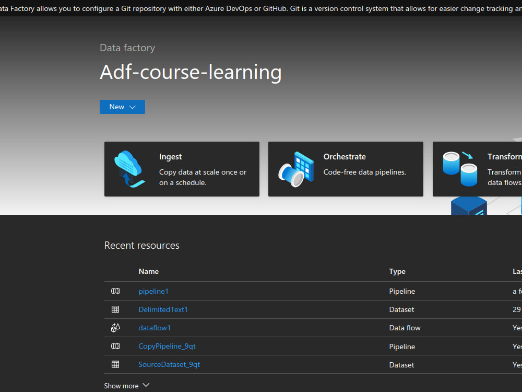Viewport: 522px width, 392px height.
Task: Click the Pipeline type cell for CopyPipeline_9qt
Action: tap(402, 347)
